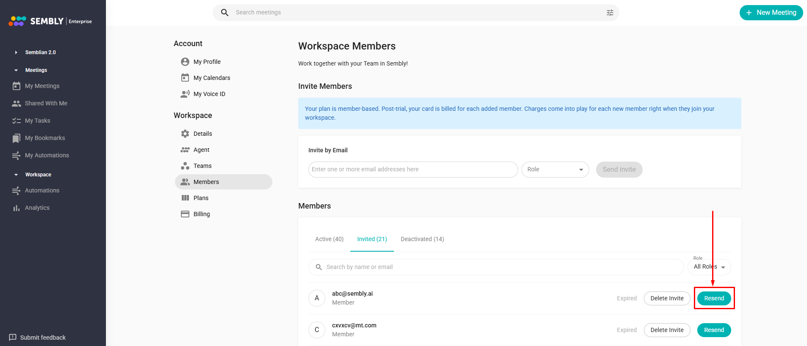
Task: Collapse the Workspace section in sidebar
Action: [16, 175]
